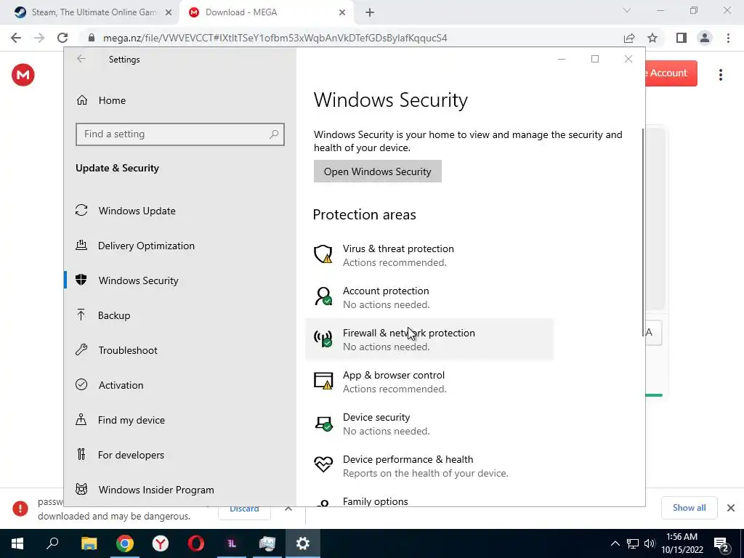Viewport: 744px width, 558px height.
Task: Discard the dangerous download
Action: (244, 508)
